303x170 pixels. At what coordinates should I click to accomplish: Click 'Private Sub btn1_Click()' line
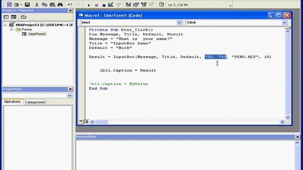coord(121,30)
